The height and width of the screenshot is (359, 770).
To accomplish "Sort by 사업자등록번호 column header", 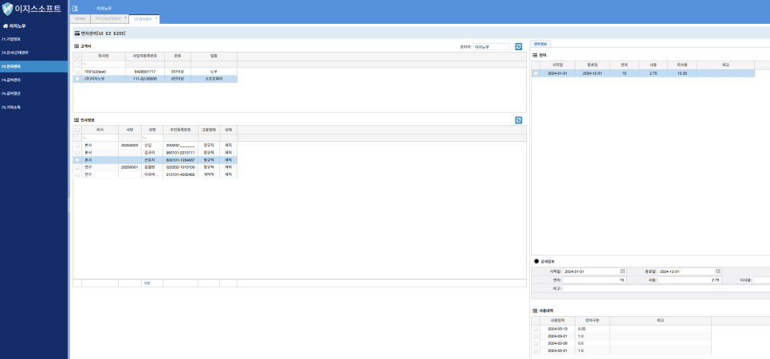I will (x=145, y=57).
